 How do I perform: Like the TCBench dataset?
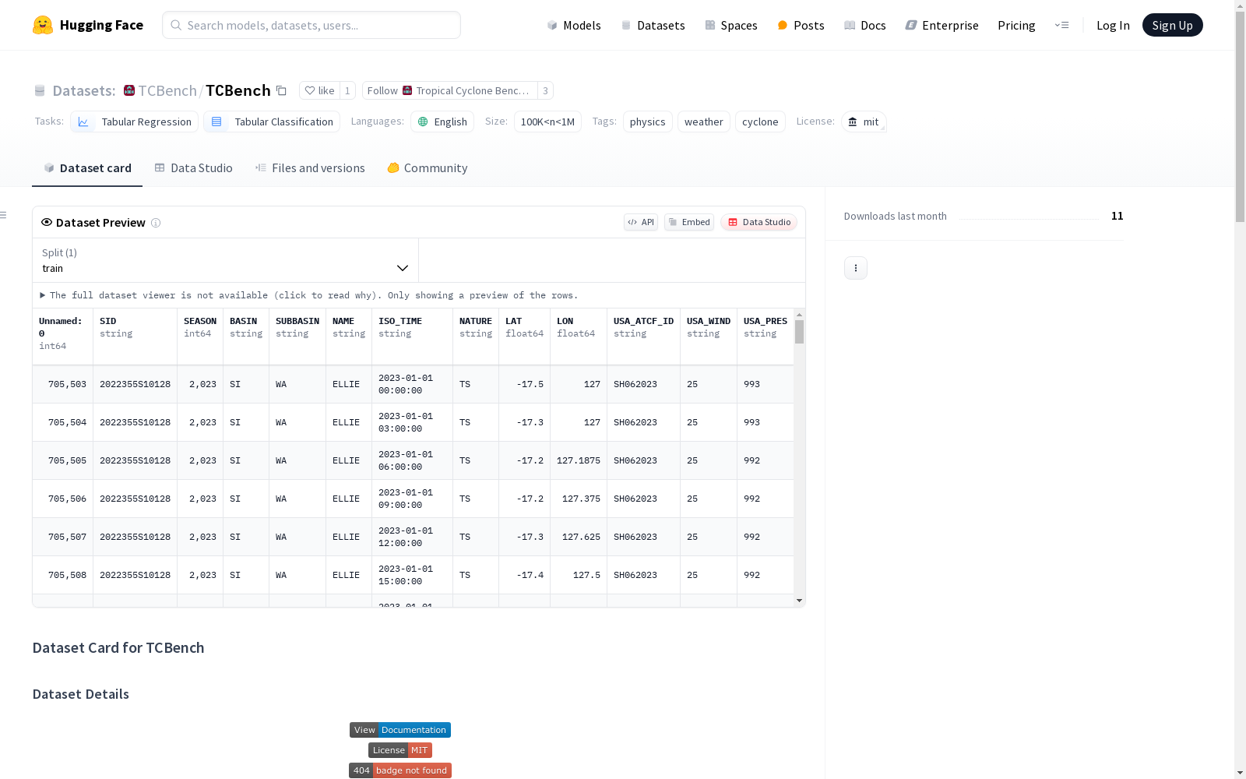click(x=319, y=90)
